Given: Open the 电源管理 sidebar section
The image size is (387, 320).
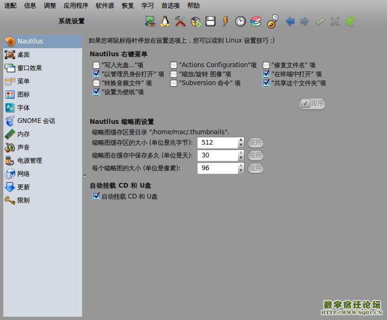Looking at the screenshot, I should (x=42, y=161).
